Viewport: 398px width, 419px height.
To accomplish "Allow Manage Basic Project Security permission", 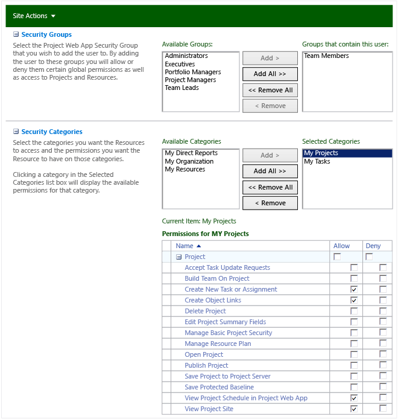I will pos(354,333).
